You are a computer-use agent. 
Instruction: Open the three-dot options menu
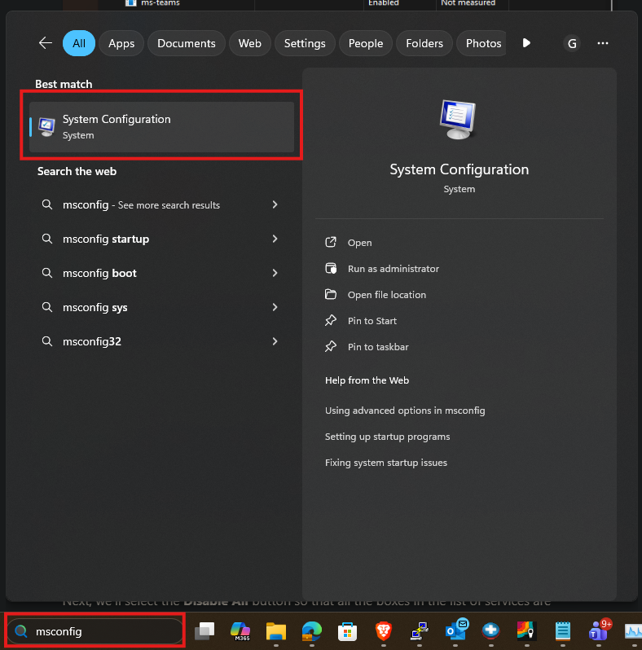click(x=603, y=43)
